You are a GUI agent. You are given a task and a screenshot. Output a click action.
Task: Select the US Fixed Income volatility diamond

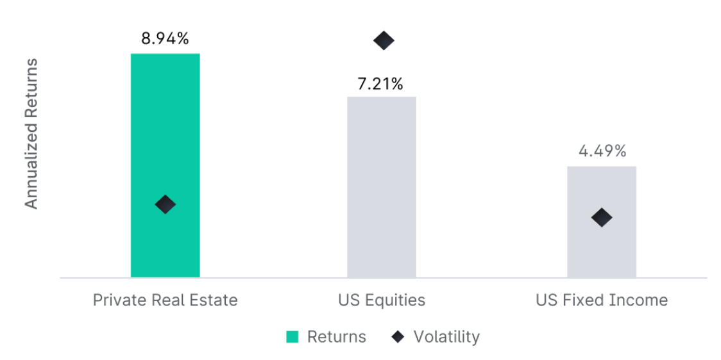click(602, 217)
